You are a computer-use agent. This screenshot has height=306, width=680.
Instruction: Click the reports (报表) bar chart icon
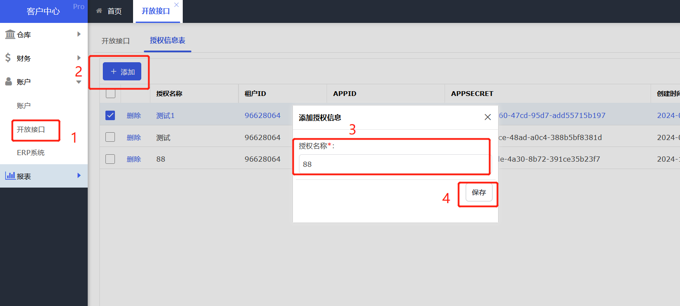pyautogui.click(x=10, y=175)
